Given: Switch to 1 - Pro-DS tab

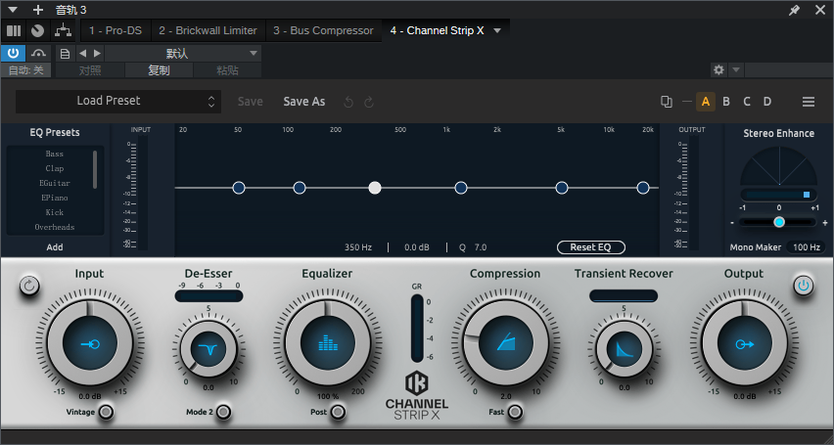Looking at the screenshot, I should [116, 31].
